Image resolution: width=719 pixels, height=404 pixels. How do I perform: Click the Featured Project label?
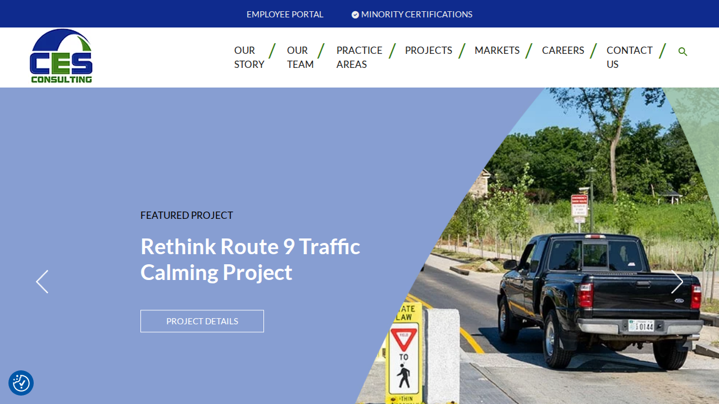pos(186,215)
